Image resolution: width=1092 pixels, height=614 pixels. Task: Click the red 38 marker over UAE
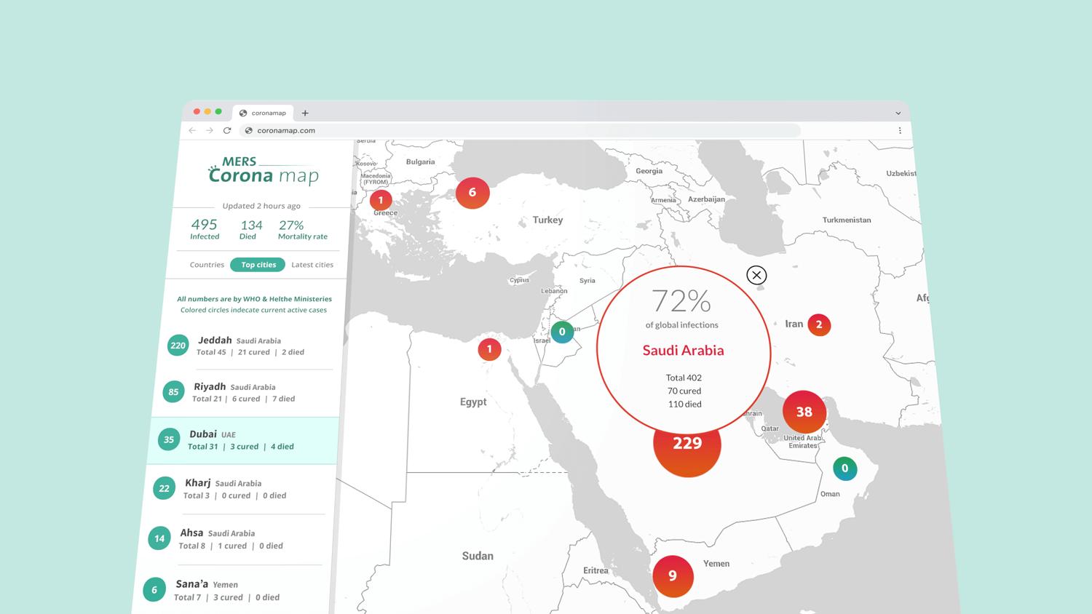point(804,412)
